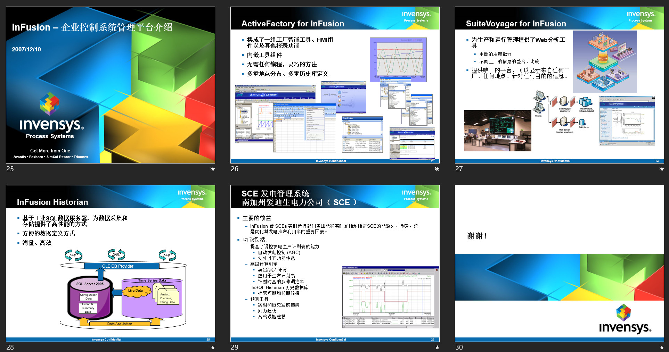Click slide number label 27

point(459,169)
